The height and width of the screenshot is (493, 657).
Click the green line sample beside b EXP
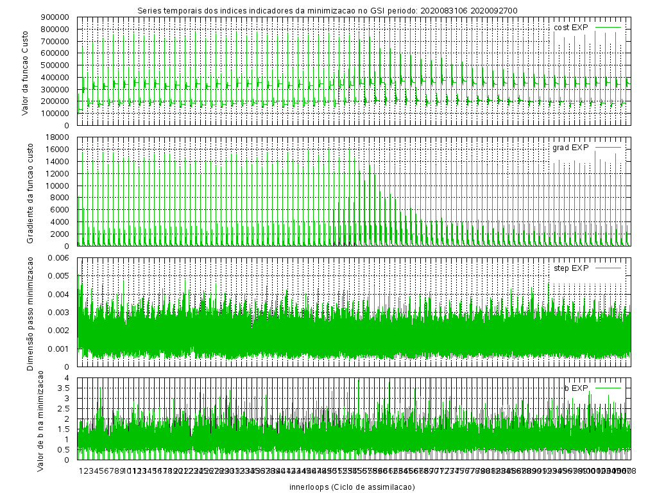[609, 388]
